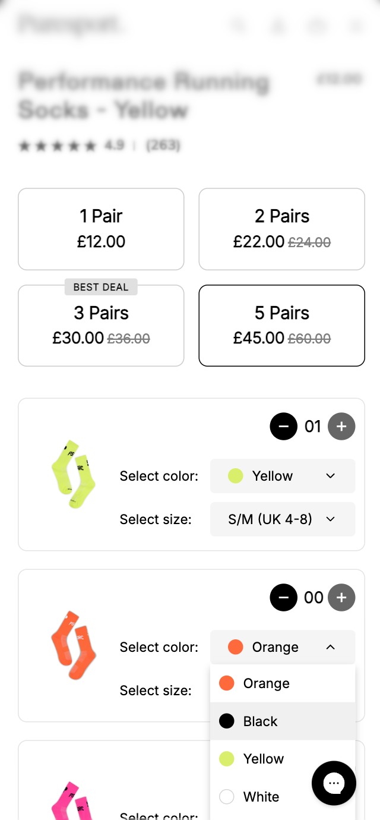The width and height of the screenshot is (380, 820).
Task: Open the (263) reviews link
Action: (x=163, y=145)
